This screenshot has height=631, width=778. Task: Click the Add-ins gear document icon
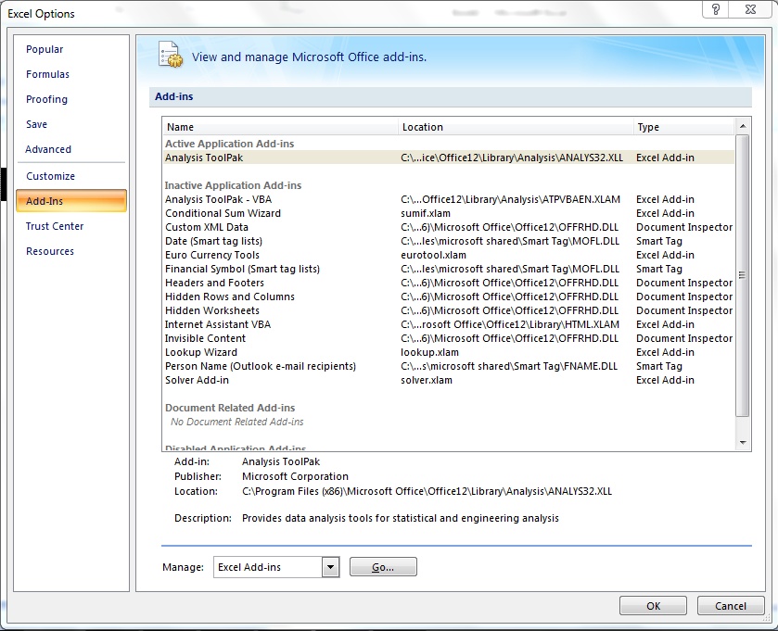(x=170, y=56)
